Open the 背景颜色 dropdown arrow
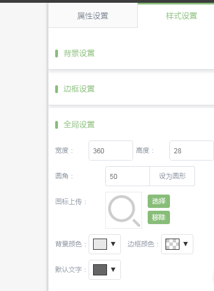Screen dimensions: 214x291 (x=113, y=244)
